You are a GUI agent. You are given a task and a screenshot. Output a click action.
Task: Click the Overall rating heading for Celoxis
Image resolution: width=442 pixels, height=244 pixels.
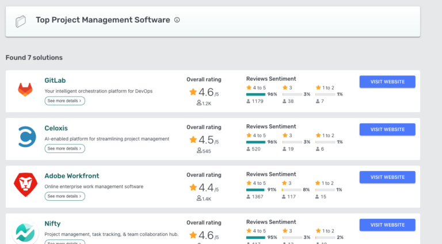click(204, 127)
